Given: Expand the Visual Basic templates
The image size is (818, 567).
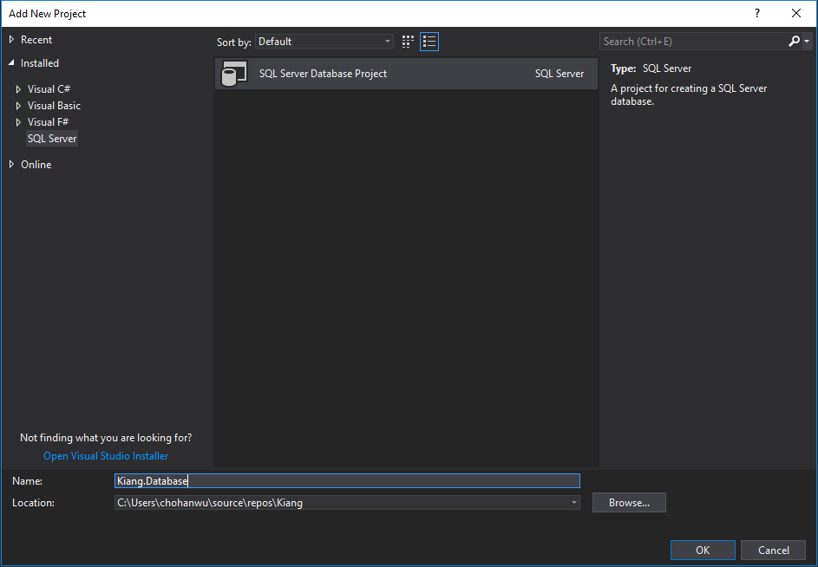Looking at the screenshot, I should coord(18,105).
